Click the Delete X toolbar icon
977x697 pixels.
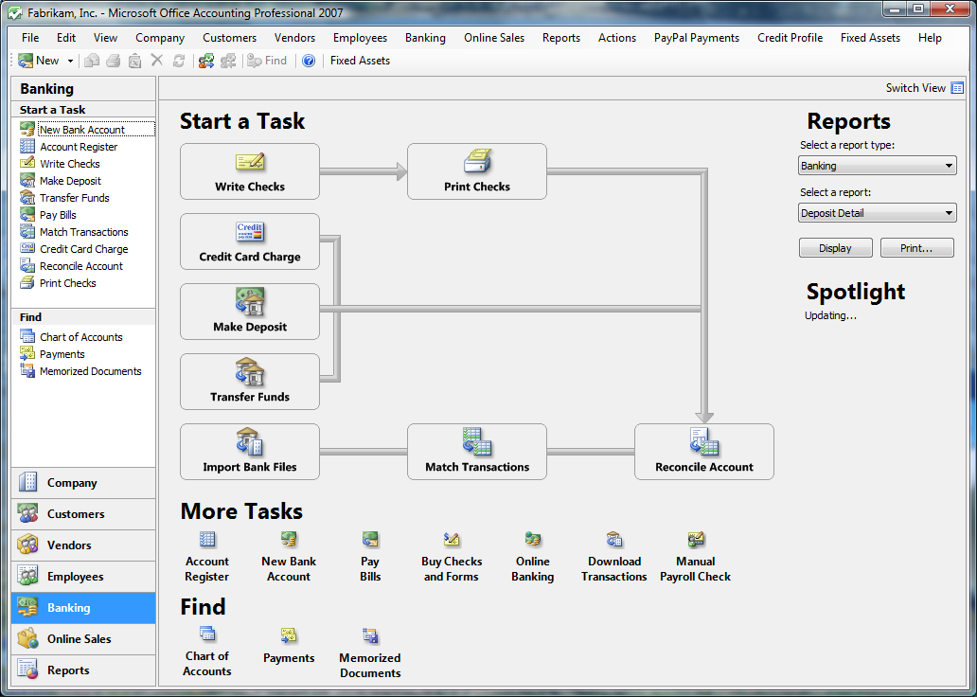(157, 61)
